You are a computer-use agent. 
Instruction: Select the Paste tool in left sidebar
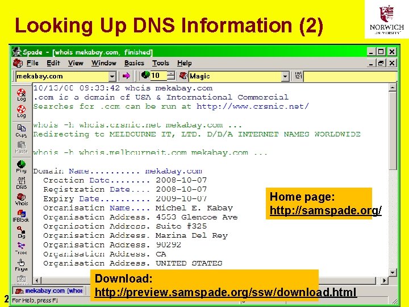click(x=22, y=147)
